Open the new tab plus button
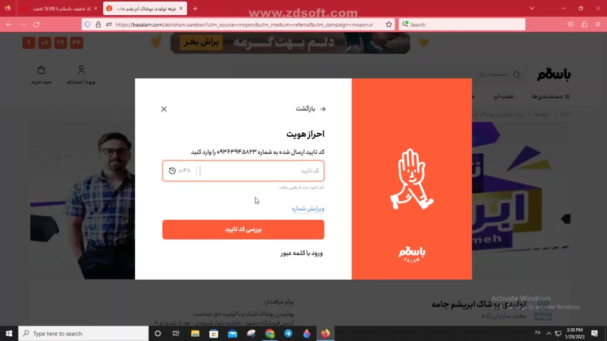Image resolution: width=607 pixels, height=341 pixels. 195,9
